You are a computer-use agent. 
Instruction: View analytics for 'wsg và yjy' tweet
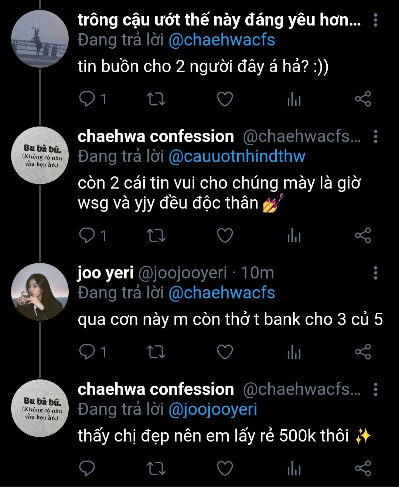294,236
